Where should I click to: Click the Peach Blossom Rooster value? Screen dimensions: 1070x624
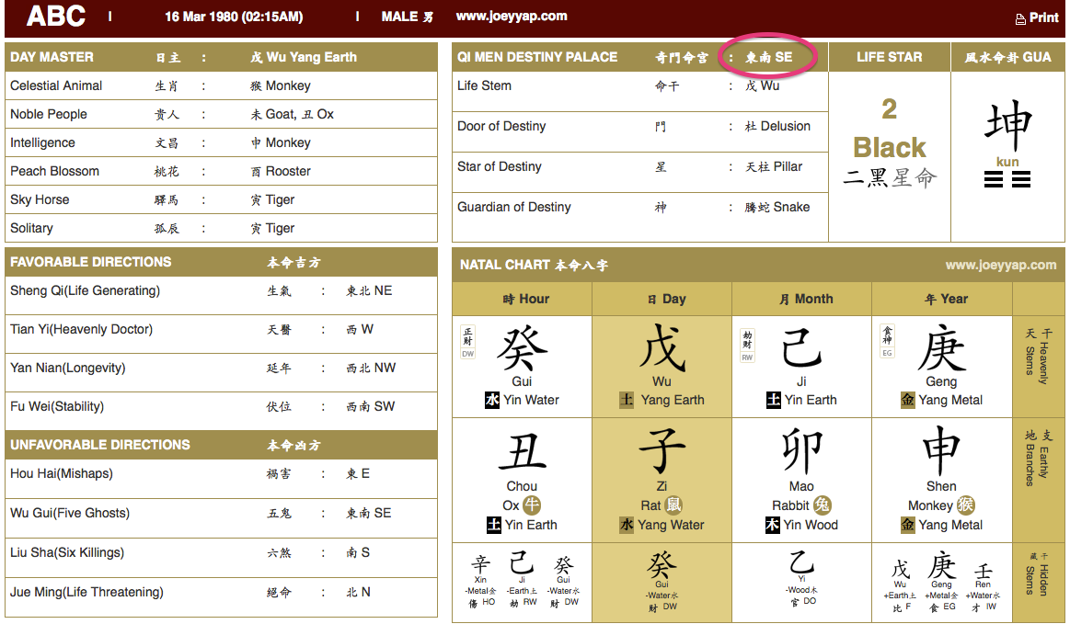[x=281, y=171]
